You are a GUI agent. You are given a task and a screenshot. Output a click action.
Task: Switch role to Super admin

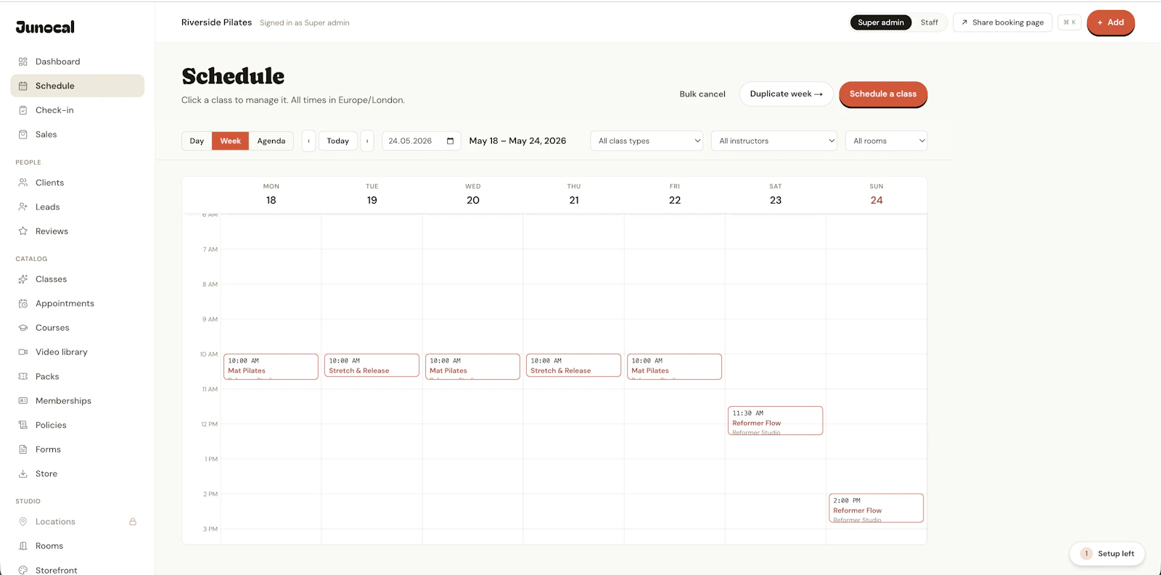[881, 22]
